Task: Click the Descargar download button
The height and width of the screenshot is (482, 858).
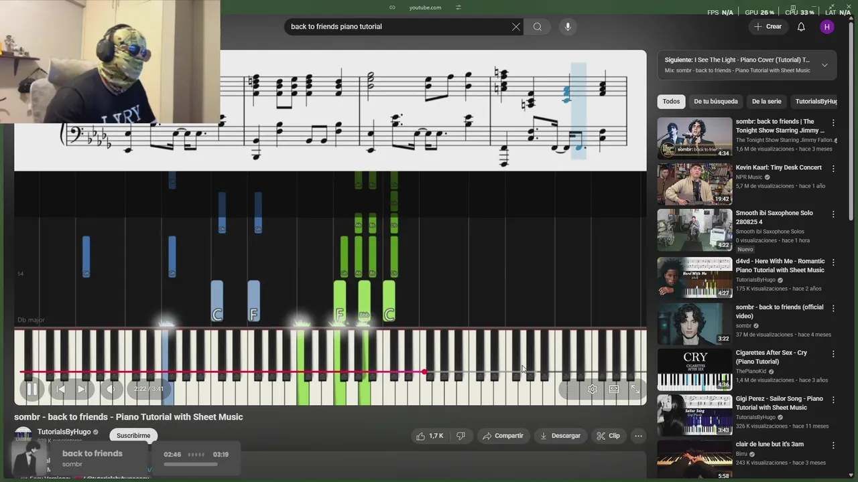Action: (x=560, y=436)
